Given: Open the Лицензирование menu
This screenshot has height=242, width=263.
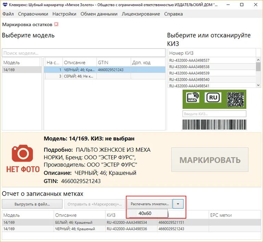Looking at the screenshot, I should [x=141, y=14].
